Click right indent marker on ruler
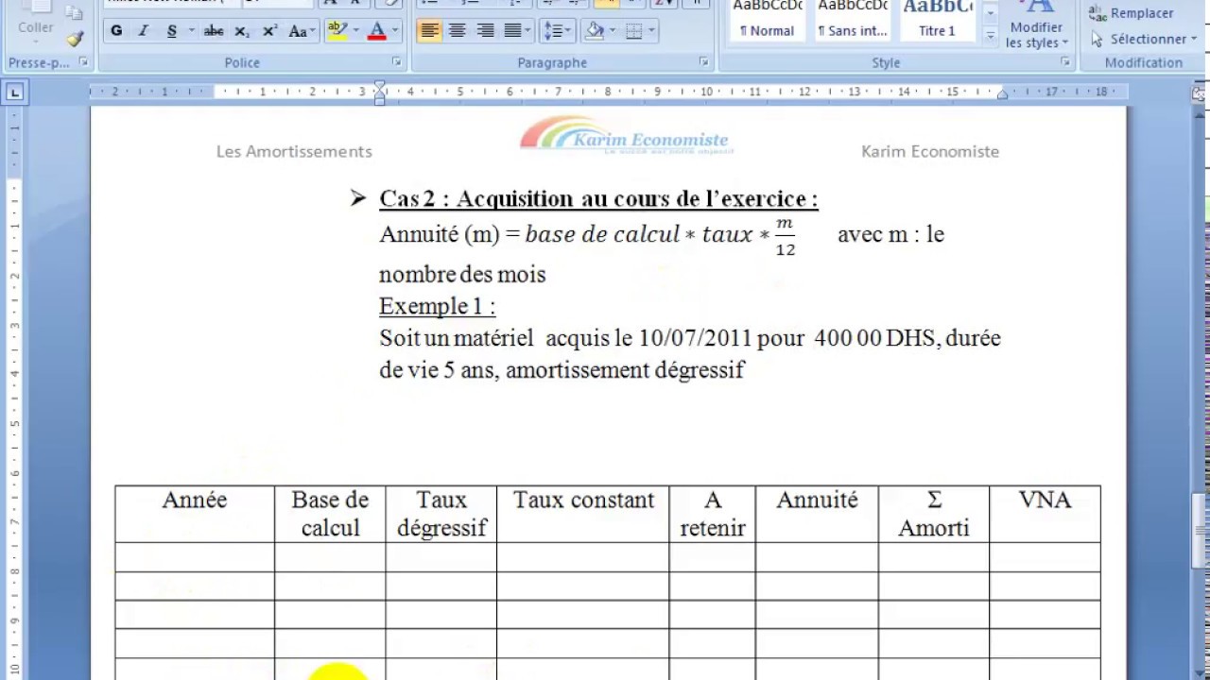The height and width of the screenshot is (680, 1210). (x=1002, y=95)
